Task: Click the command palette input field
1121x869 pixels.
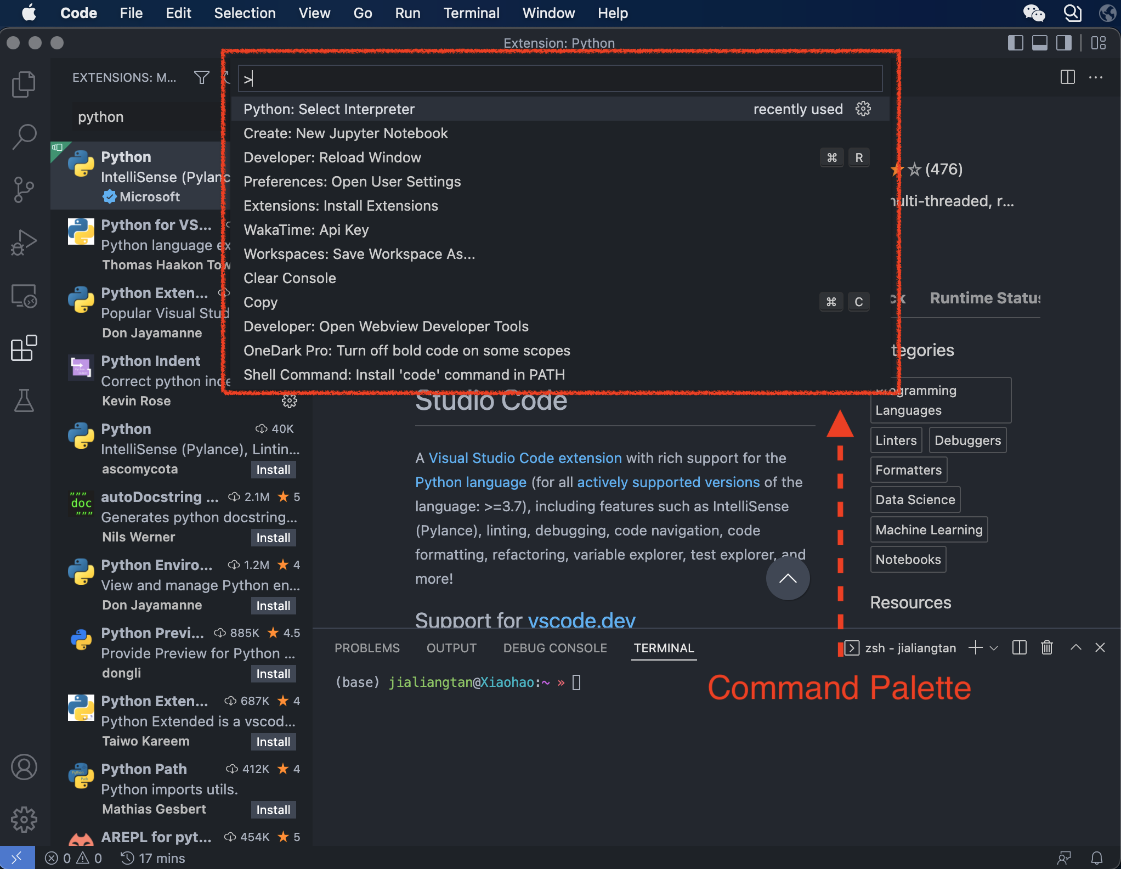Action: pos(559,79)
